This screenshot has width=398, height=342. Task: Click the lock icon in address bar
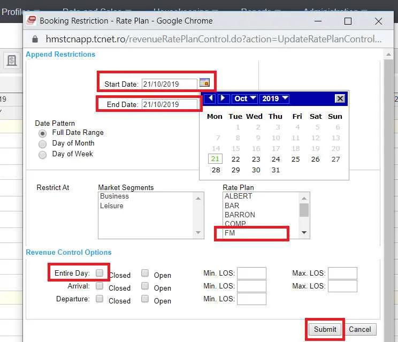(x=35, y=39)
